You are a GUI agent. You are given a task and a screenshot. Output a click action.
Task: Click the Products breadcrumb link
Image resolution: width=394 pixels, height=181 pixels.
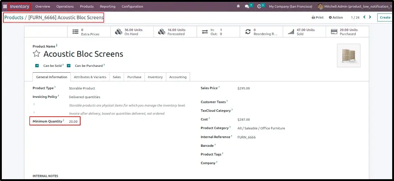tap(14, 17)
